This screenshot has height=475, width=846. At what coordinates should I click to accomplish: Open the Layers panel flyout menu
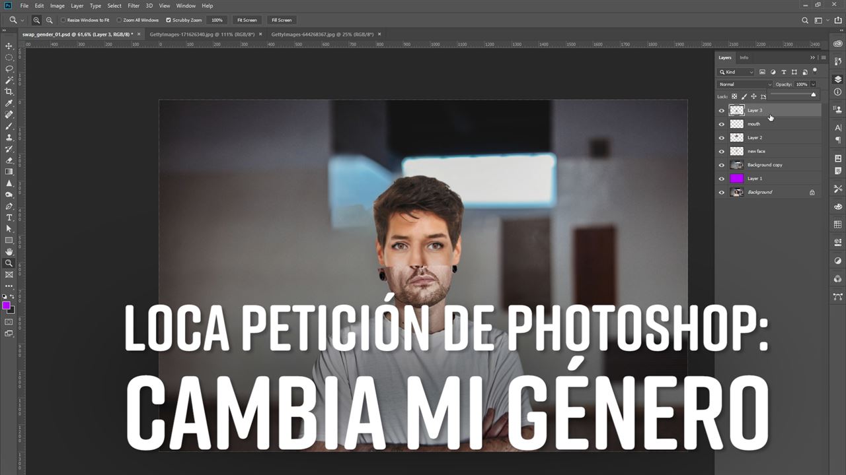point(823,57)
